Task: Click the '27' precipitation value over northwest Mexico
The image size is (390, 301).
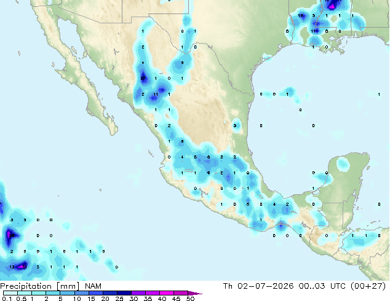Action: (143, 79)
